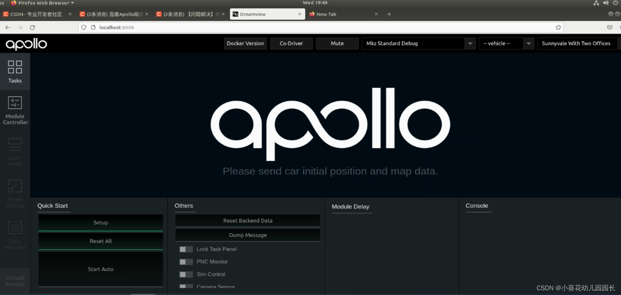Toggle the PNC Monitor switch
This screenshot has height=295, width=621.
coord(186,262)
